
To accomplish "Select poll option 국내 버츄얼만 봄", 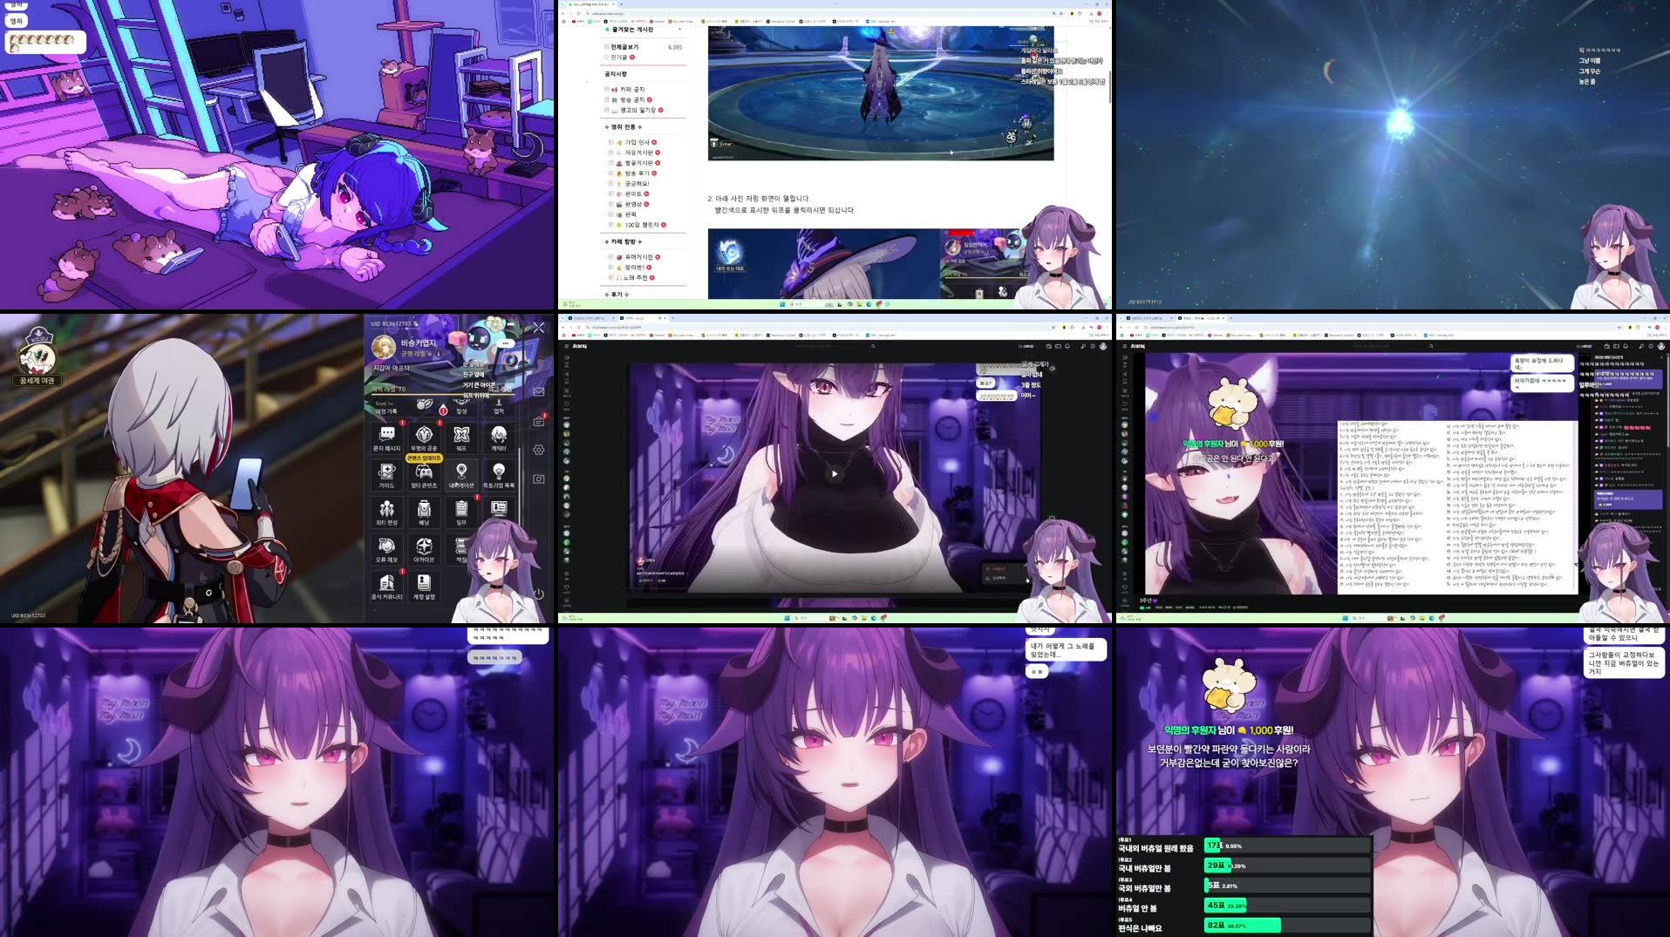I will click(1145, 868).
